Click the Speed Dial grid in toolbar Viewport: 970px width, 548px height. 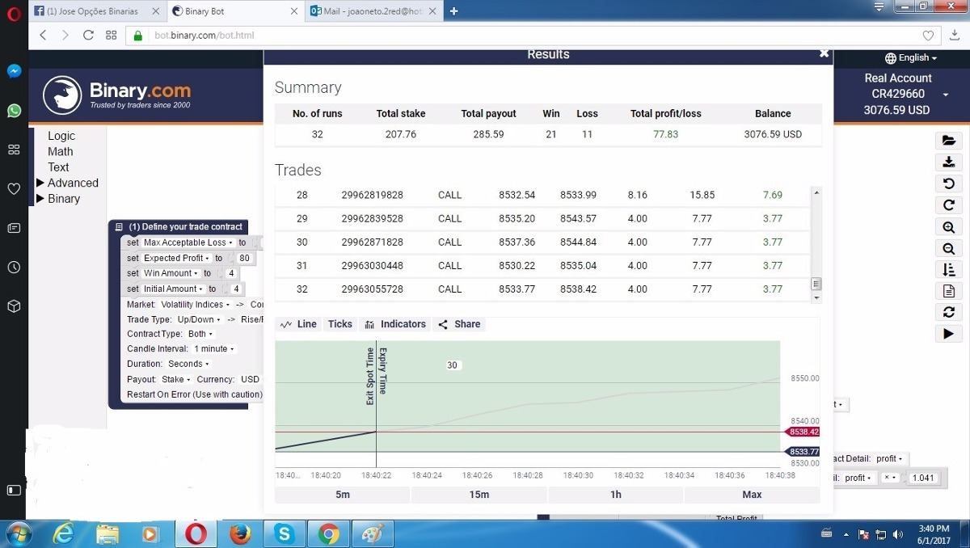point(112,36)
